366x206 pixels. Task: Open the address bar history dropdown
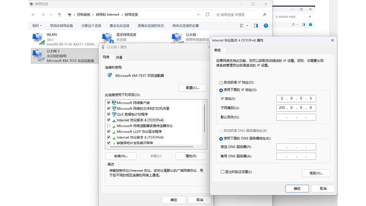point(198,15)
